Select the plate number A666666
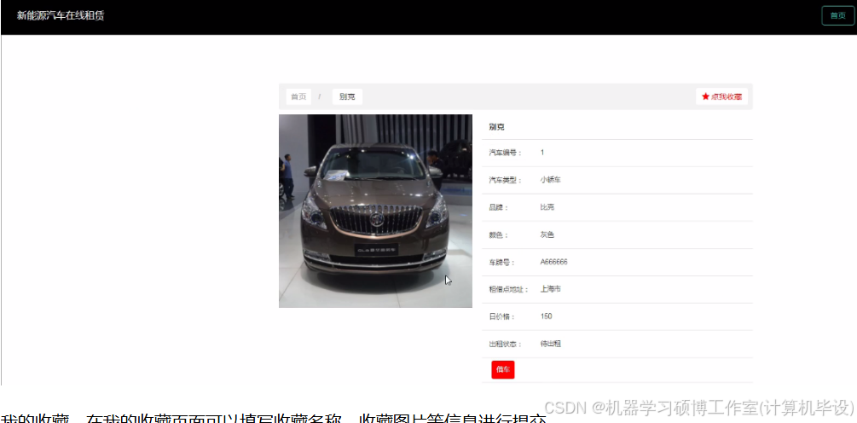This screenshot has width=857, height=423. click(x=554, y=262)
